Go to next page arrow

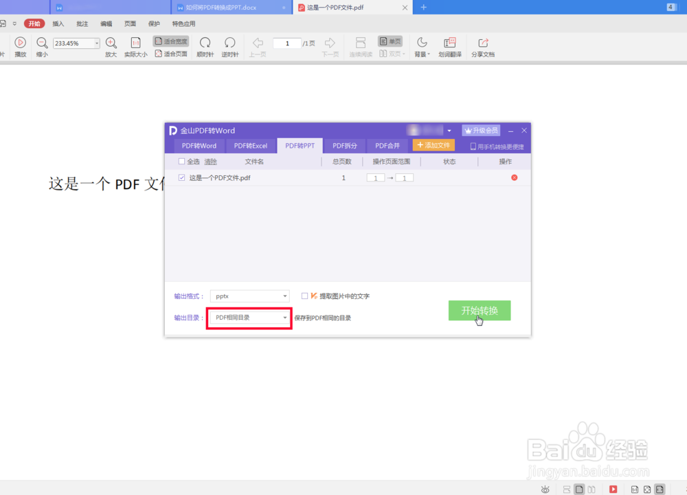point(330,43)
